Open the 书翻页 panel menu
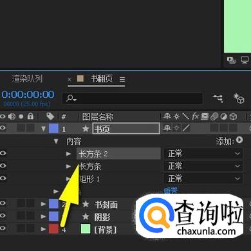251x251 pixels. point(122,80)
